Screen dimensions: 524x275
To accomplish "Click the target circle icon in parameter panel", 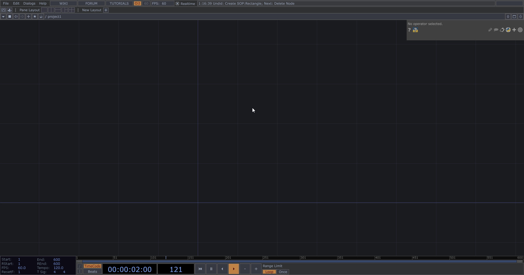I will 520,30.
